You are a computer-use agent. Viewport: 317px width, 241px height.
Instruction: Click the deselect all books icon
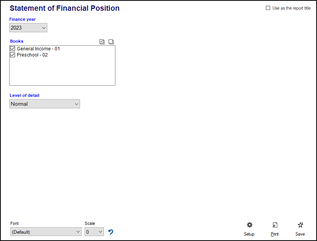[x=111, y=42]
